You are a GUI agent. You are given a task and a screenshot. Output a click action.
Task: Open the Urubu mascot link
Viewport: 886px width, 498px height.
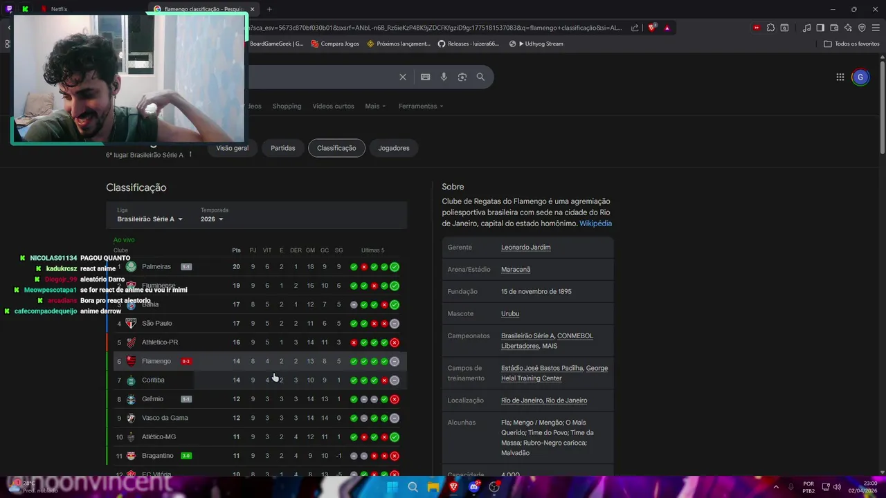tap(510, 313)
